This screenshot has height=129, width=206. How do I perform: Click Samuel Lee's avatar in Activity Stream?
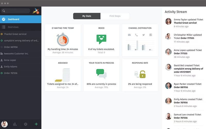(x=168, y=116)
